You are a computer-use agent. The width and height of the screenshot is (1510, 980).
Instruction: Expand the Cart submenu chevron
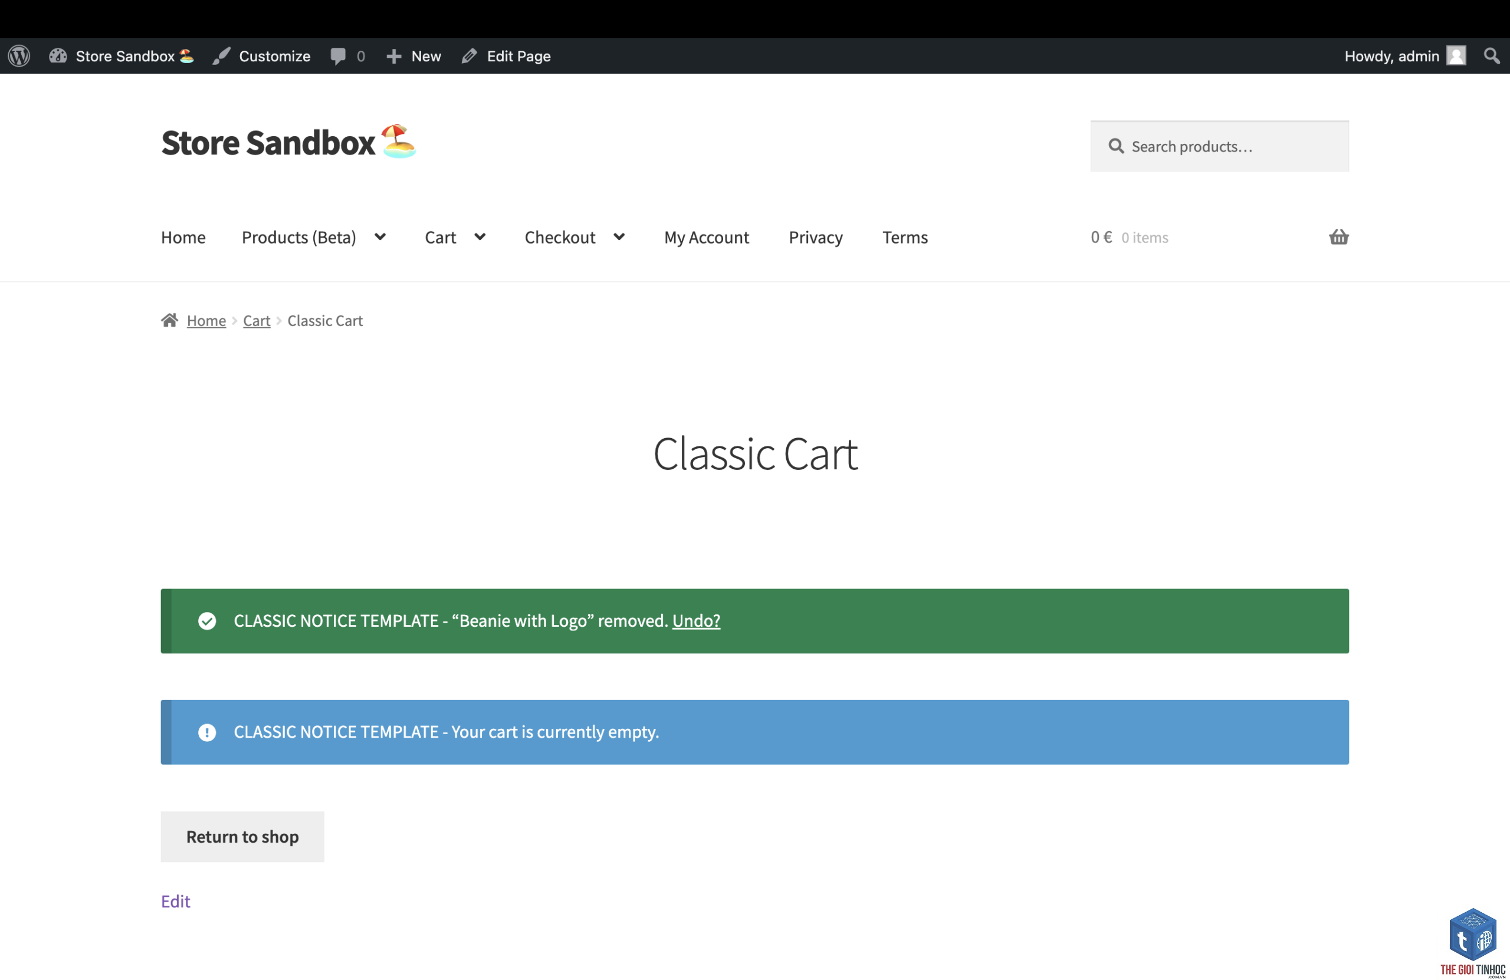[480, 236]
